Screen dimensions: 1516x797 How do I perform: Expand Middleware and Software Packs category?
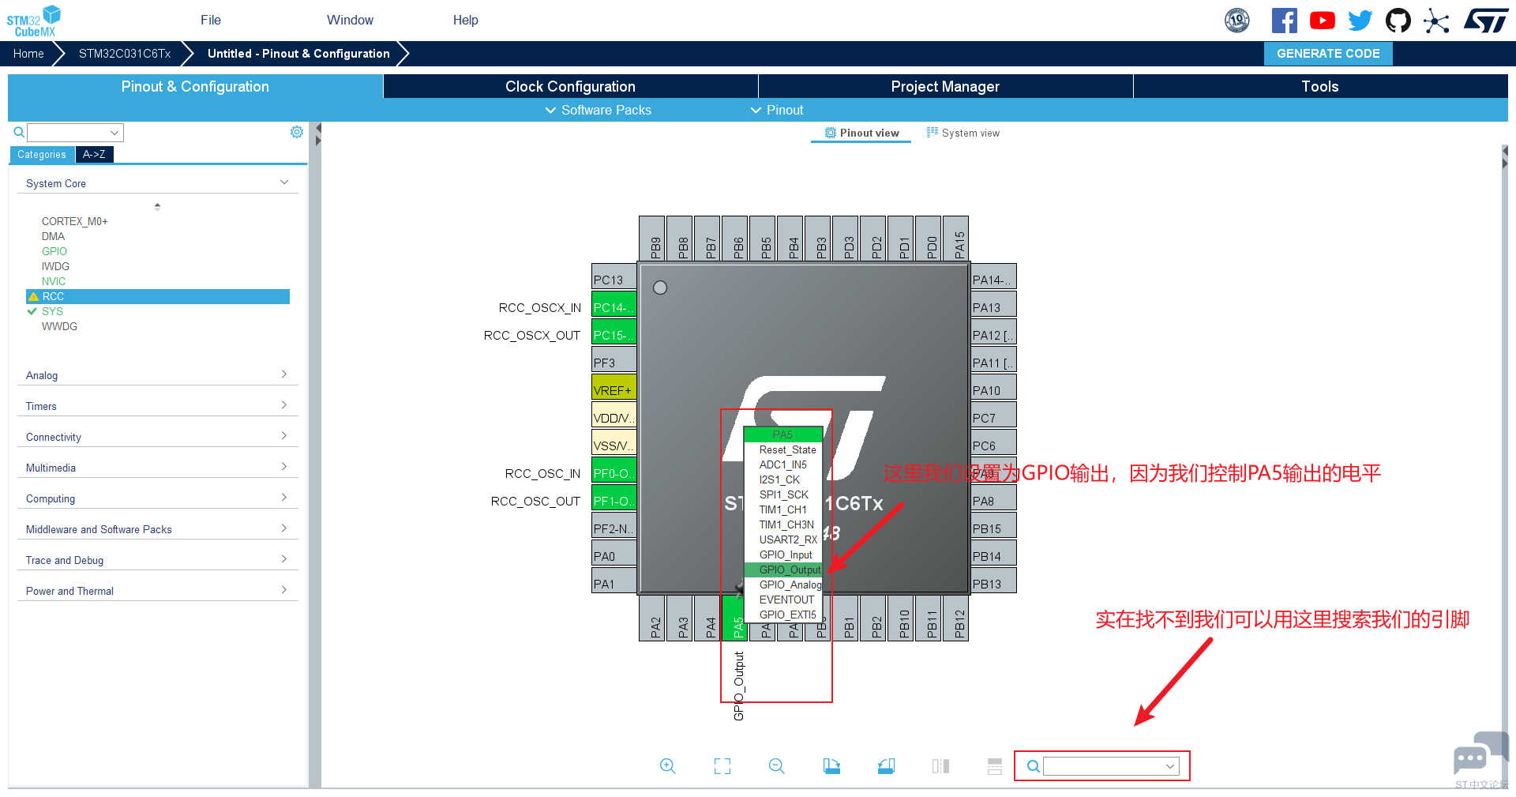(x=284, y=528)
